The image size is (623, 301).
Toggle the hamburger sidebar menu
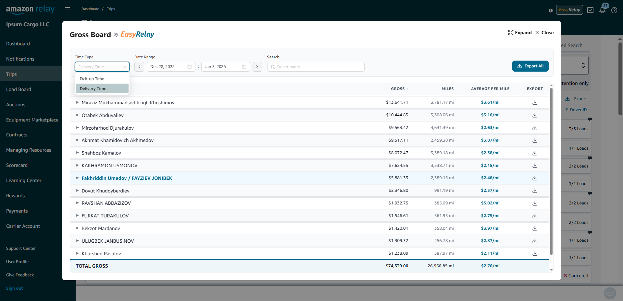67,9
